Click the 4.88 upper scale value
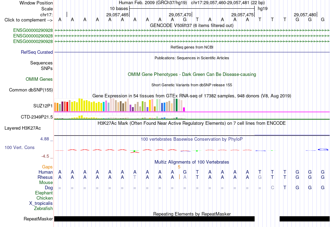 coord(44,139)
